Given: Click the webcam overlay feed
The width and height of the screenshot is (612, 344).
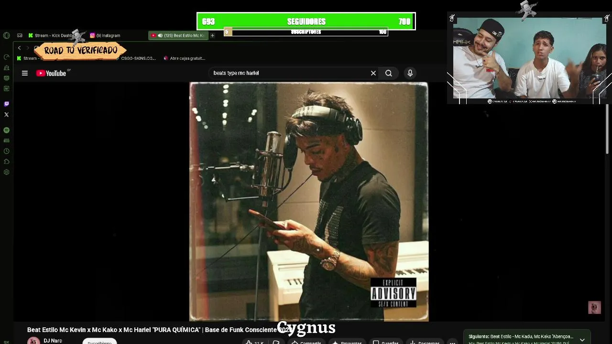Looking at the screenshot, I should pos(529,58).
